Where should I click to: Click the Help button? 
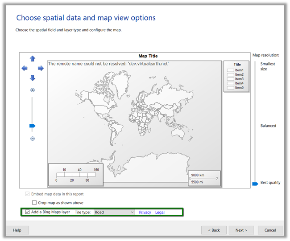(17, 230)
